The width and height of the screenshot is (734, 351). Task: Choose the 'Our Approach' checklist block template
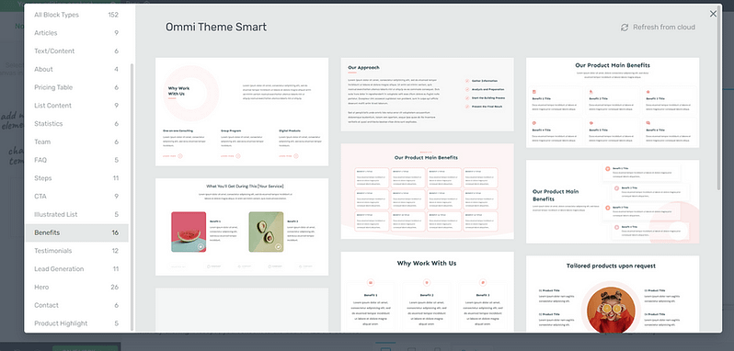pyautogui.click(x=427, y=95)
